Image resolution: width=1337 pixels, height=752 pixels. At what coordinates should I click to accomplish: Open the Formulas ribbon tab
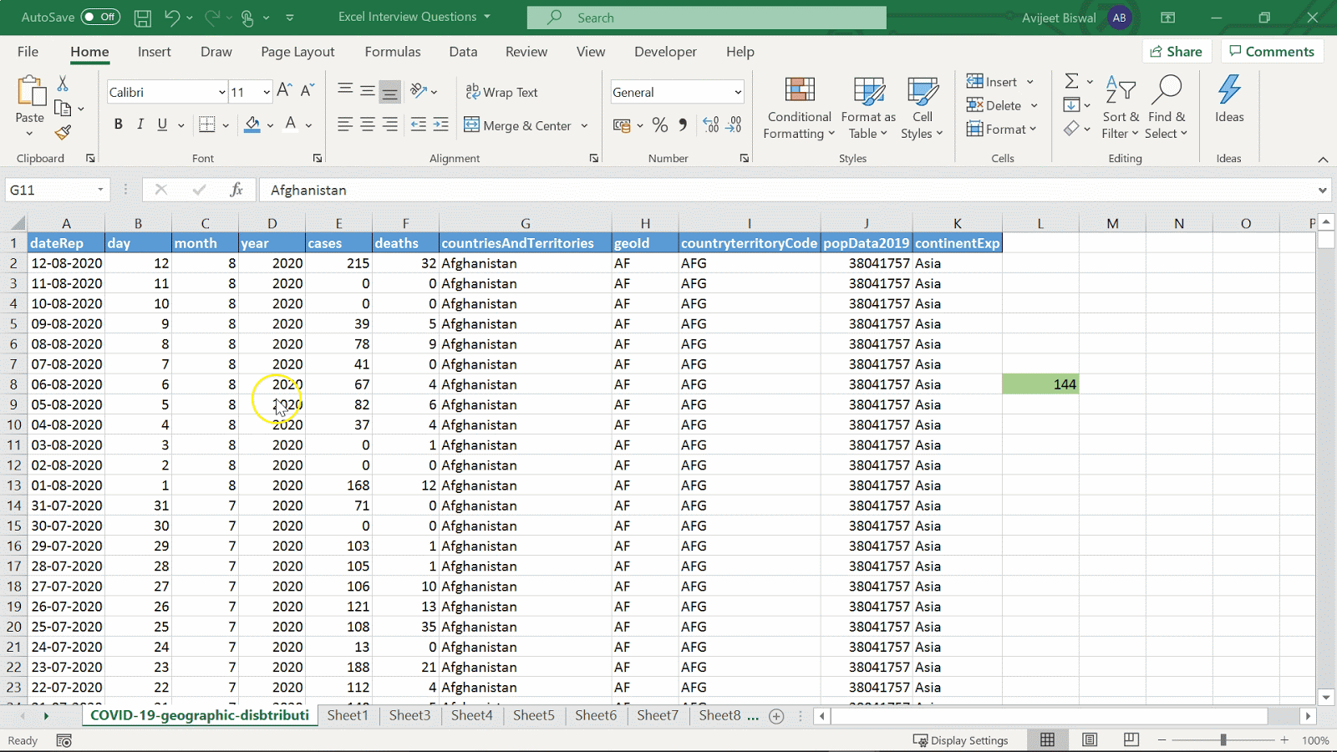392,52
